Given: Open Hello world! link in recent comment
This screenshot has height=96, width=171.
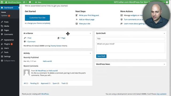Looking at the screenshot, I should [x=53, y=71].
